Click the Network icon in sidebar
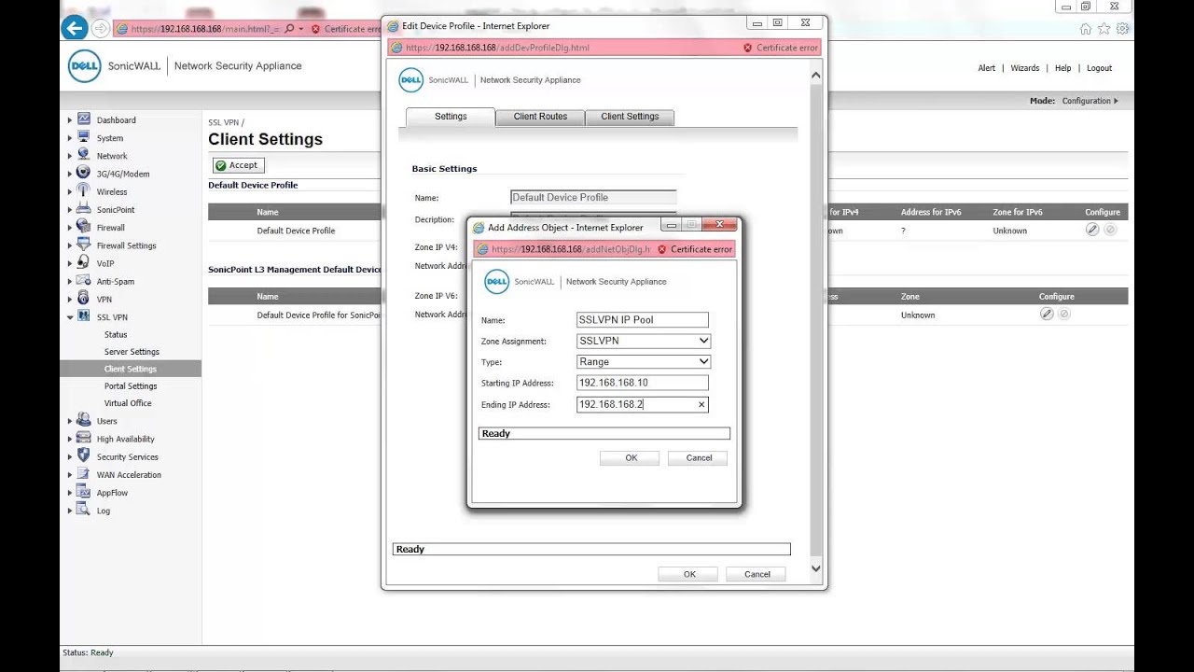This screenshot has height=672, width=1194. [84, 155]
